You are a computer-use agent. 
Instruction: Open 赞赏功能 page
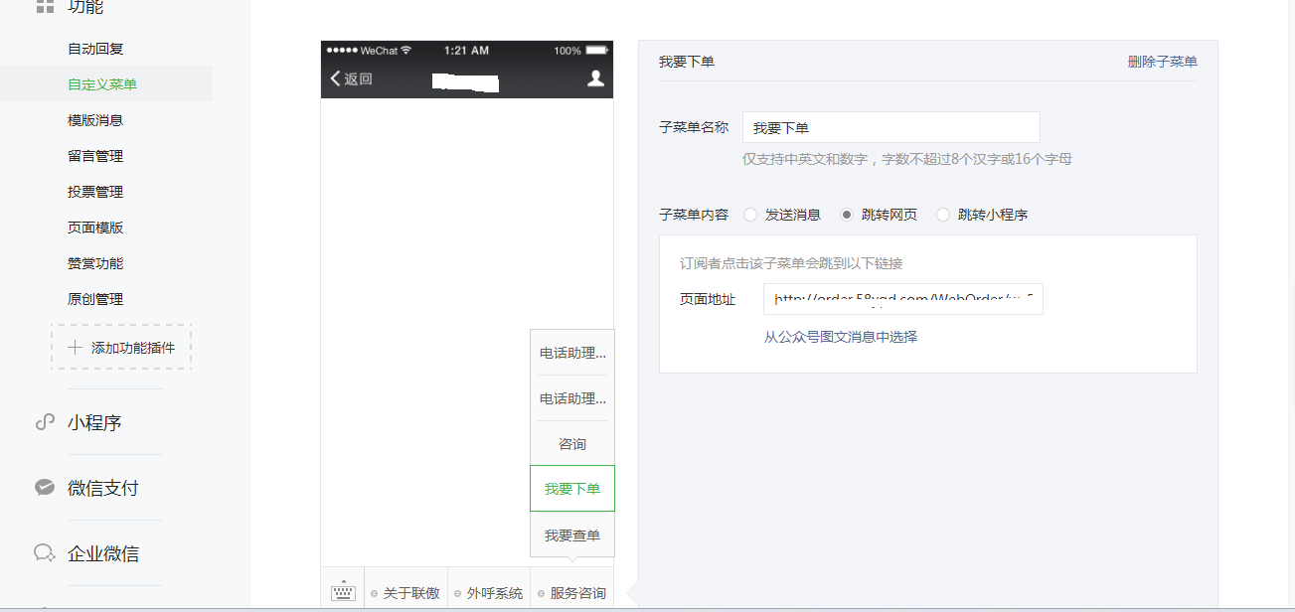coord(95,263)
